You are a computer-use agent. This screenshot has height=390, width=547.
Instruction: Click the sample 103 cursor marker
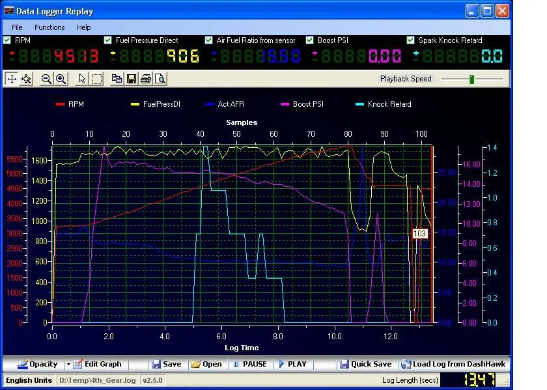tap(419, 233)
